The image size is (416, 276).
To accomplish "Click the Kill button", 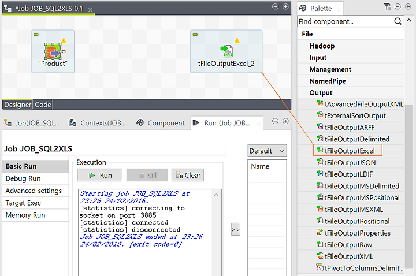I will (x=147, y=176).
